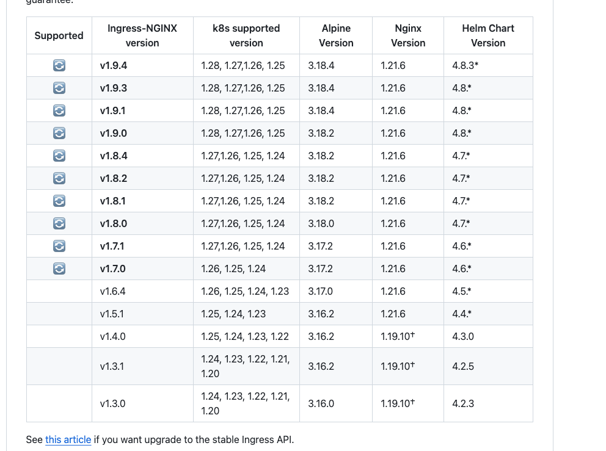Click the supported icon next to v1.8.2
606x451 pixels.
coord(59,178)
